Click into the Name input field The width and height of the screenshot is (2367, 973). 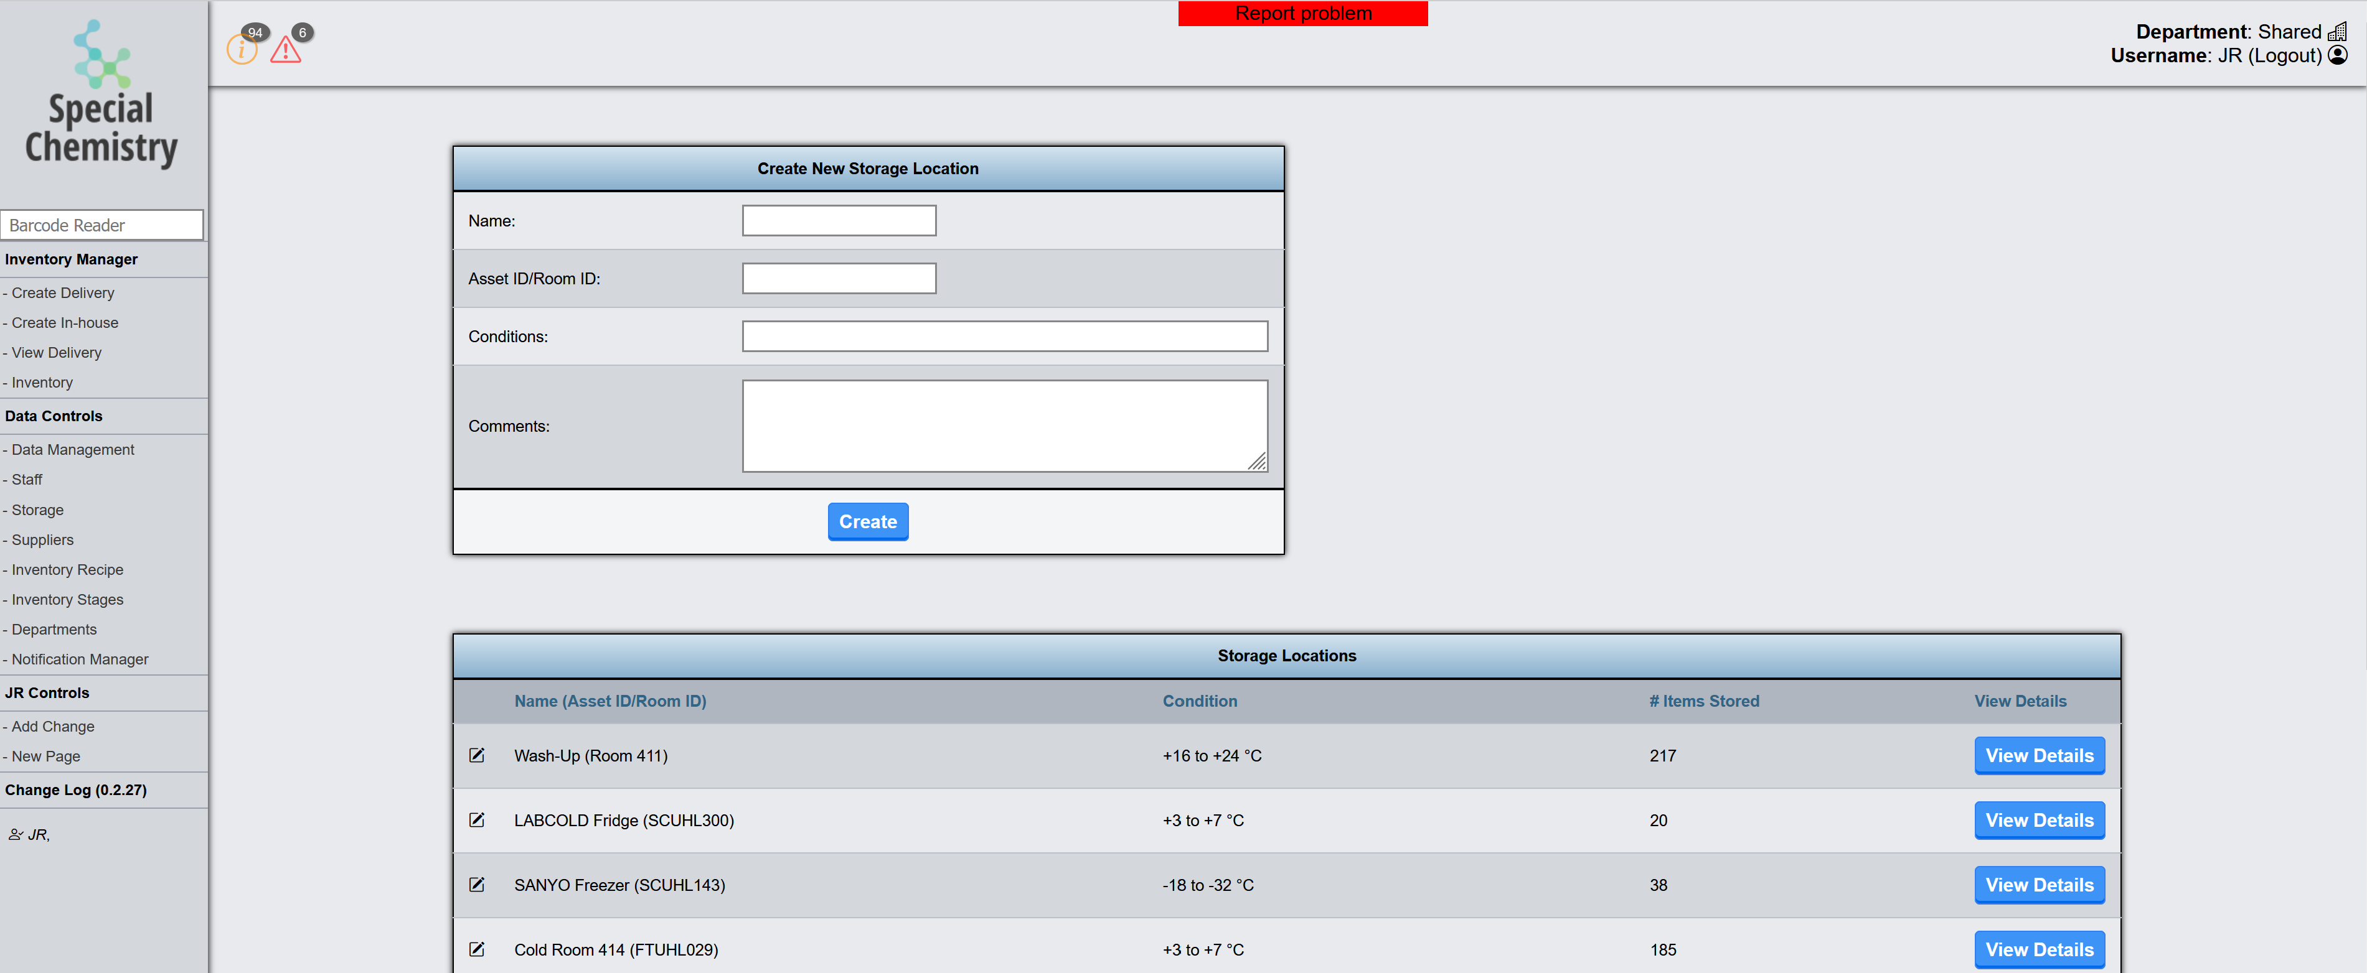pos(838,220)
